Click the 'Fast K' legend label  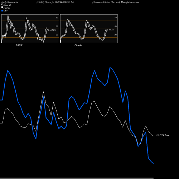click(x=7, y=8)
